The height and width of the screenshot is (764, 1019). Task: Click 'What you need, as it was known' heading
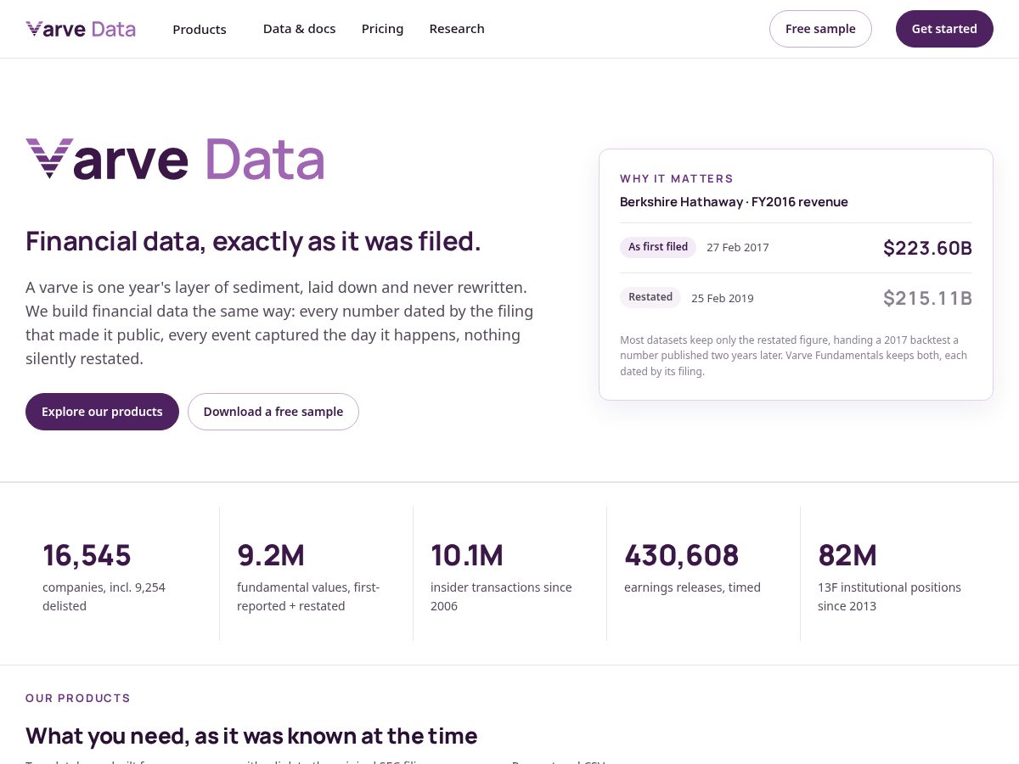(x=251, y=735)
